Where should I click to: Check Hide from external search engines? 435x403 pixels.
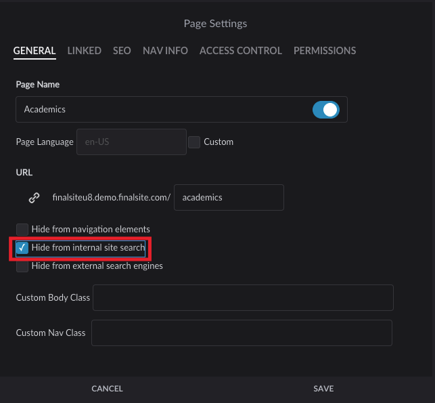pyautogui.click(x=22, y=266)
